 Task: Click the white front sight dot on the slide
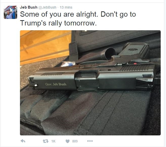click(36, 85)
